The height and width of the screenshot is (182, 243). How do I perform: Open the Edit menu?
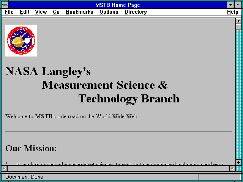(x=24, y=12)
